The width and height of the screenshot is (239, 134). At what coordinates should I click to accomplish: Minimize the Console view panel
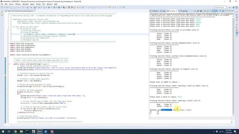232,11
